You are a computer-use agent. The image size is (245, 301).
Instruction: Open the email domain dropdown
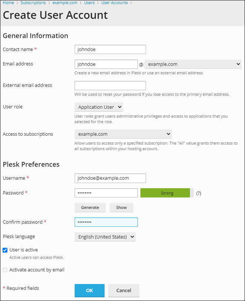[193, 64]
